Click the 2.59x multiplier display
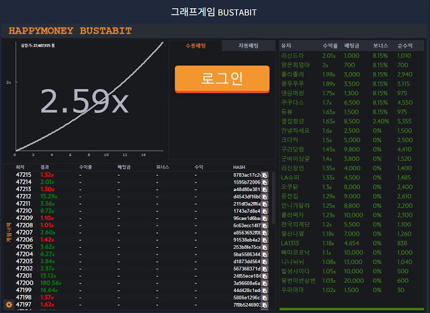The width and height of the screenshot is (430, 313). click(x=85, y=101)
